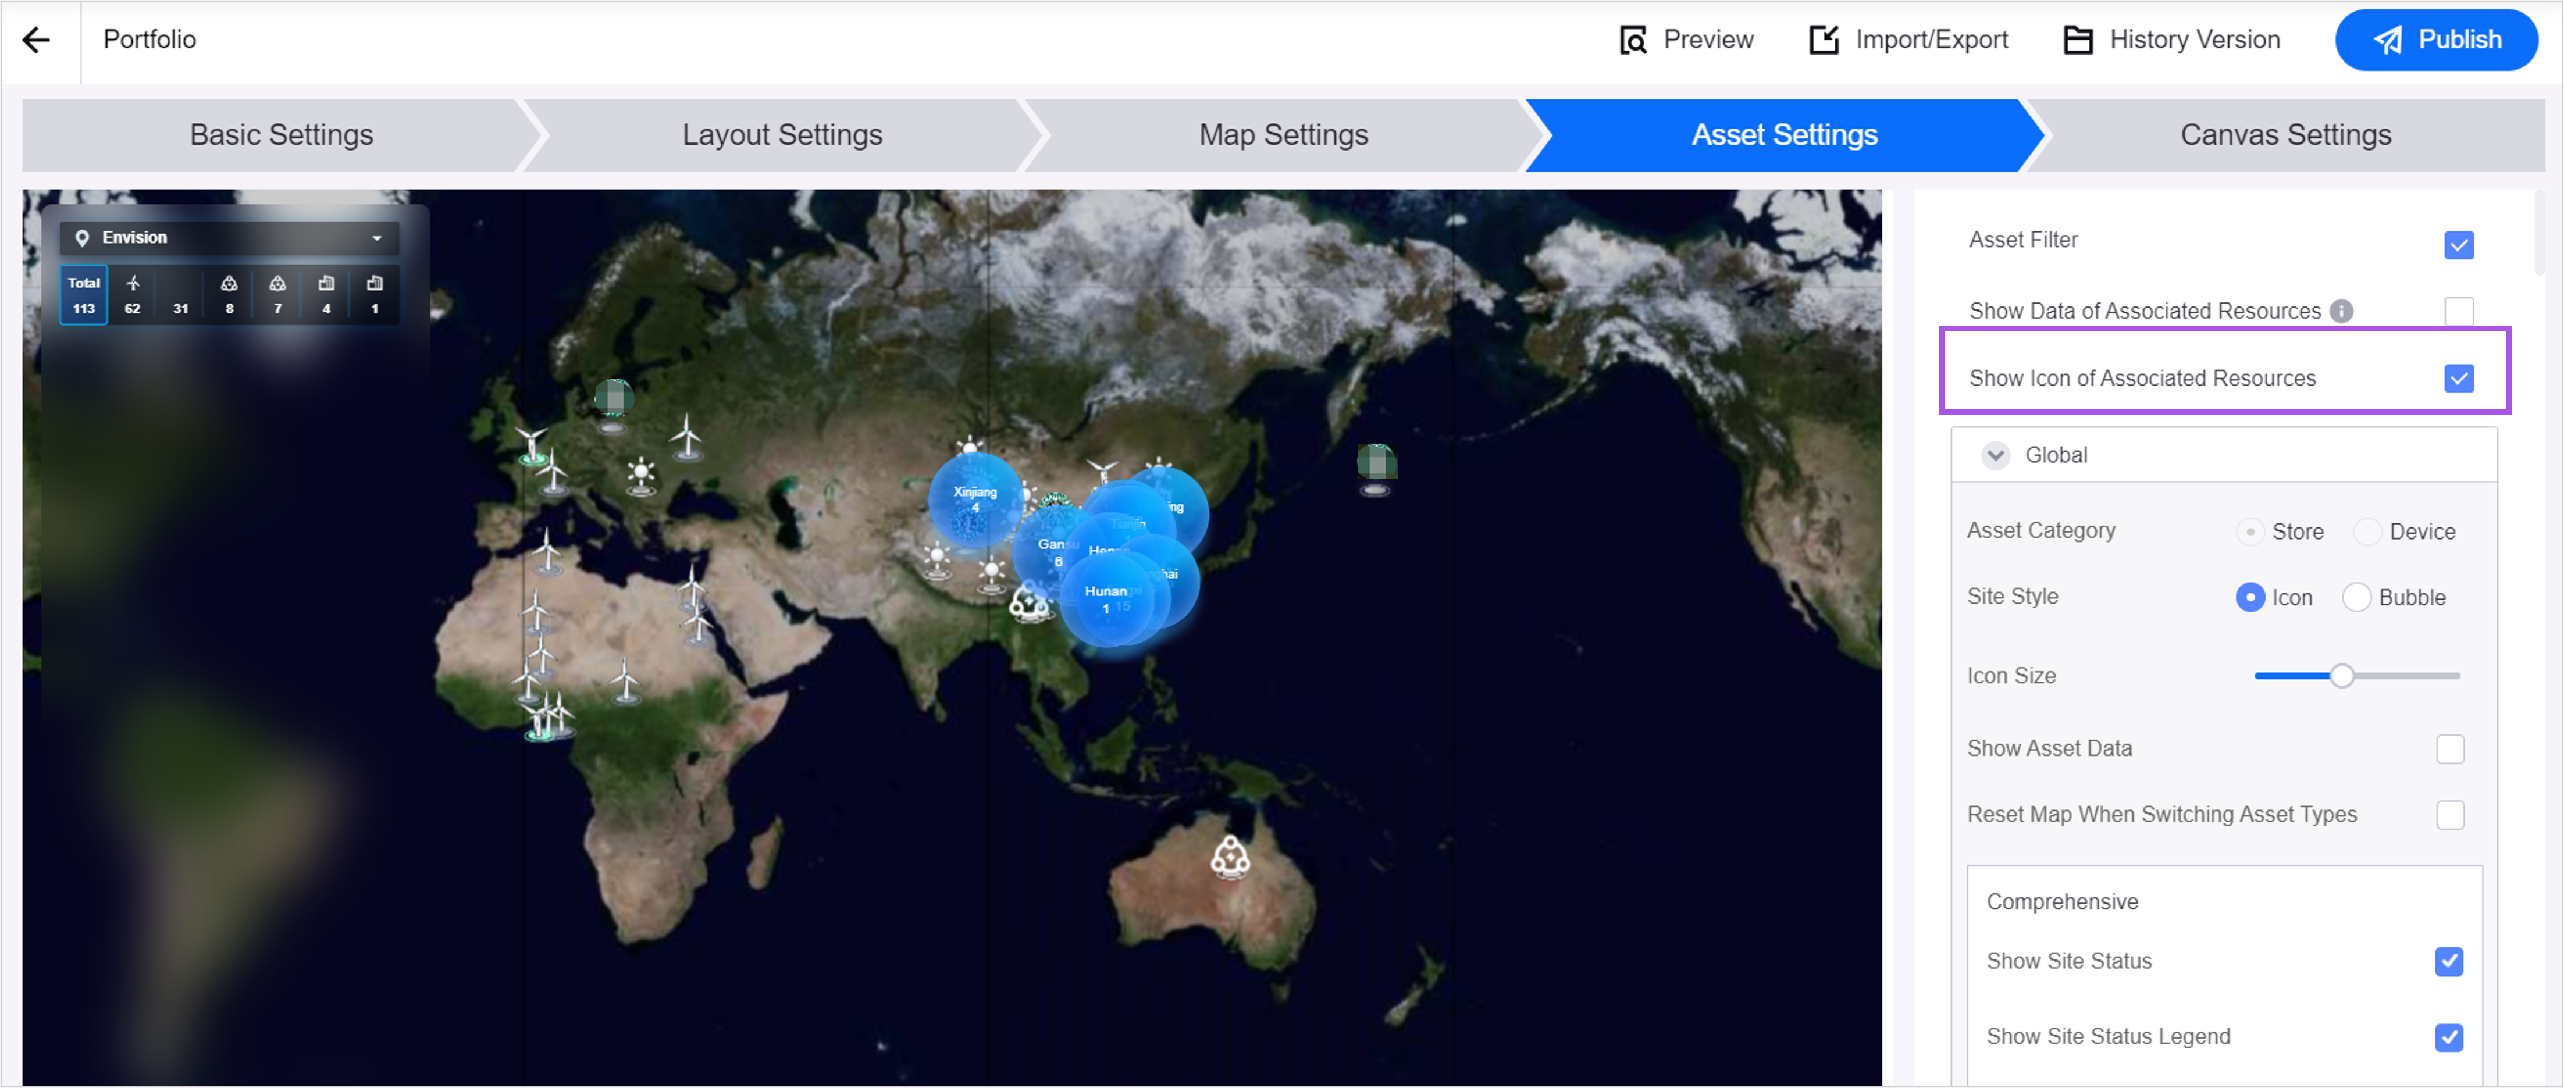Image resolution: width=2564 pixels, height=1088 pixels.
Task: Uncheck Show Icon of Associated Resources
Action: (x=2458, y=378)
